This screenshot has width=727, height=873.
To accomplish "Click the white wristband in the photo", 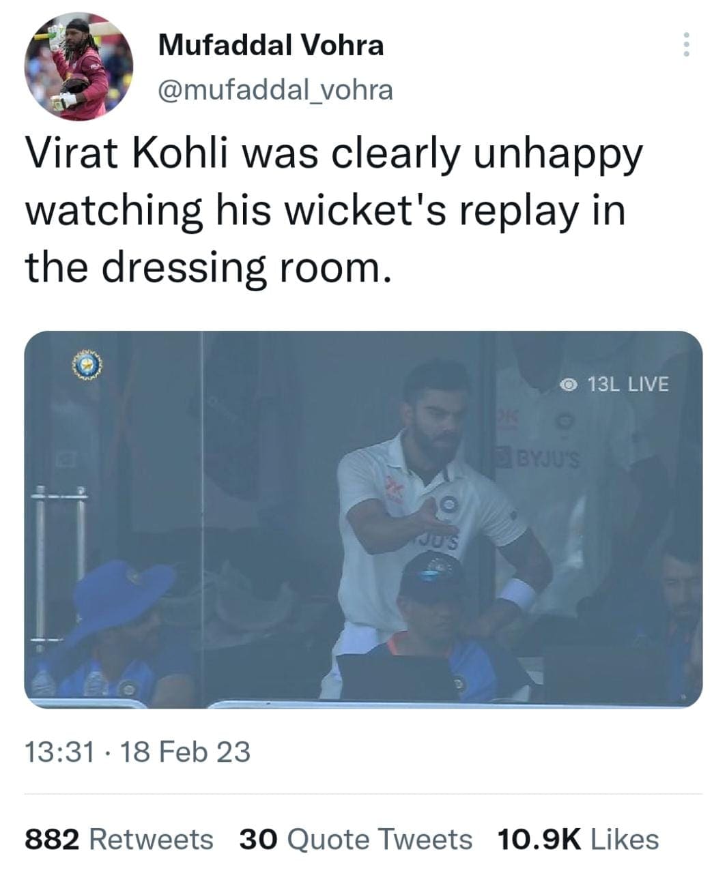I will pos(518,592).
